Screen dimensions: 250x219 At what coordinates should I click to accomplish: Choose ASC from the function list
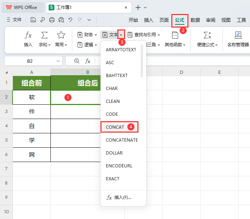pyautogui.click(x=121, y=63)
